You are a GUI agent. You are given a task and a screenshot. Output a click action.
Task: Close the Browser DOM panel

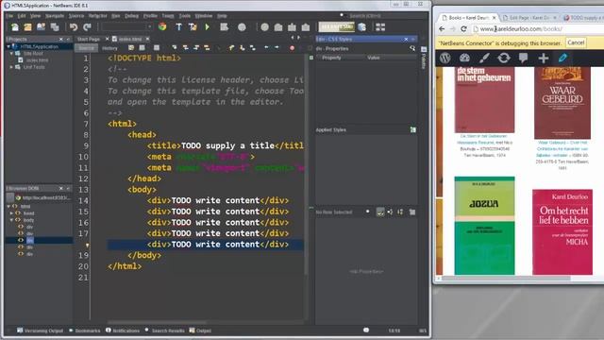click(60, 189)
